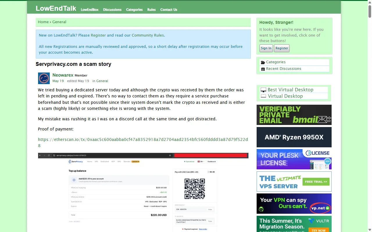The image size is (372, 232).
Task: Open the Community Rules link
Action: (x=148, y=35)
